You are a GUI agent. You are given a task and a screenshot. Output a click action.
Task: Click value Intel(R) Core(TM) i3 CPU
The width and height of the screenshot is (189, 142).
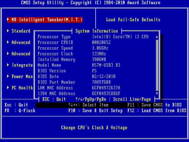120,37
